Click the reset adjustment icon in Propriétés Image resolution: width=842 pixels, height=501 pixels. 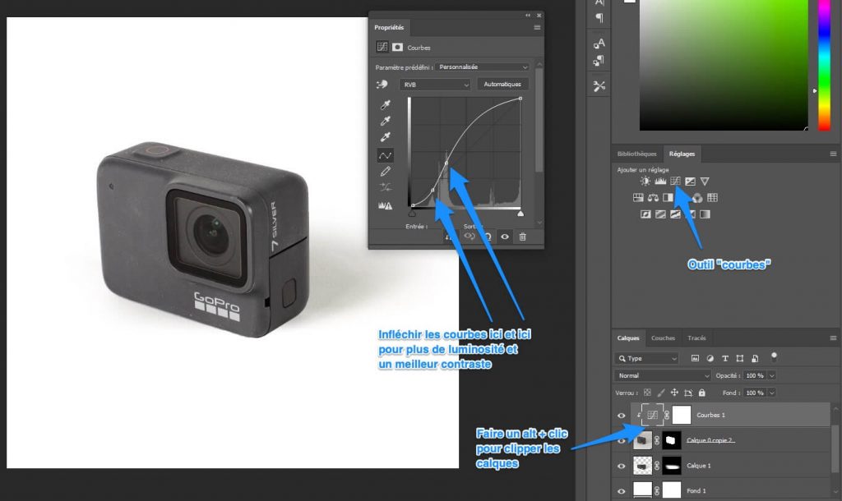click(x=488, y=237)
